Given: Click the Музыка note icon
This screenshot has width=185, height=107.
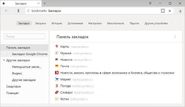Looking at the screenshot, I should tap(57, 53).
